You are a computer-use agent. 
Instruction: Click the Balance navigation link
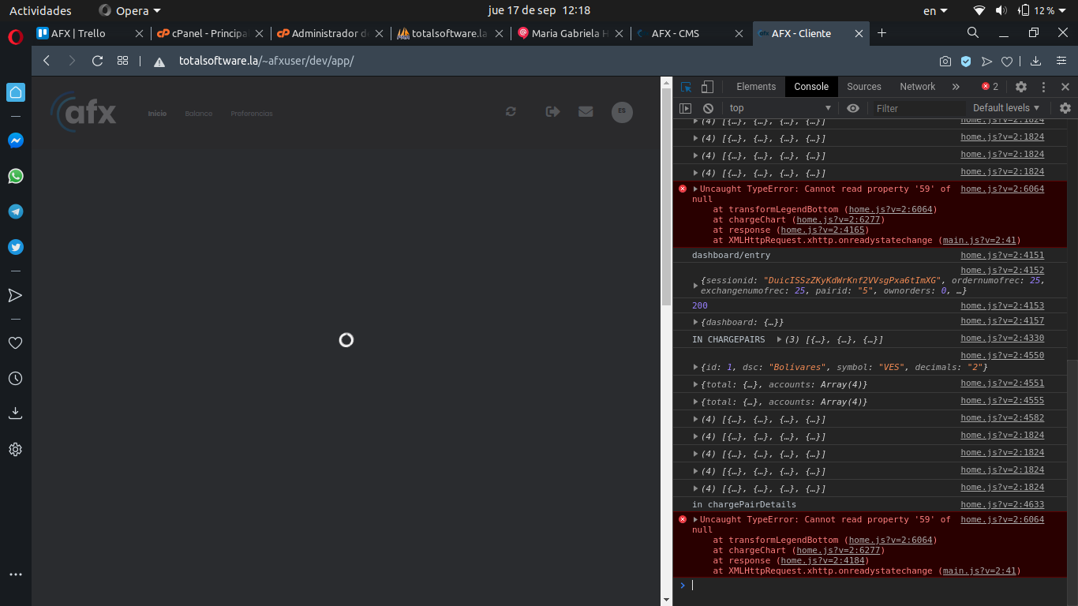pyautogui.click(x=199, y=114)
